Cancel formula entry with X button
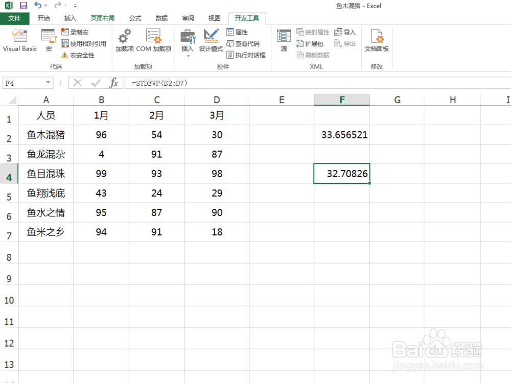511x383 pixels. click(x=78, y=83)
